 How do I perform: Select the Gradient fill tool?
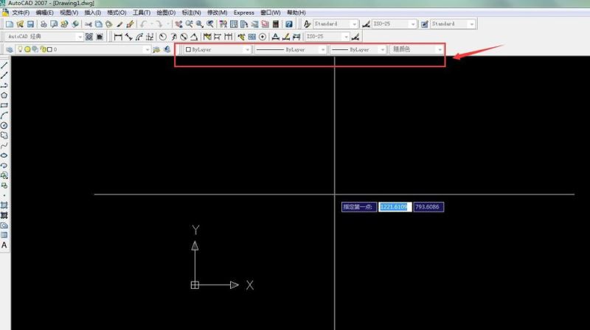tap(4, 215)
